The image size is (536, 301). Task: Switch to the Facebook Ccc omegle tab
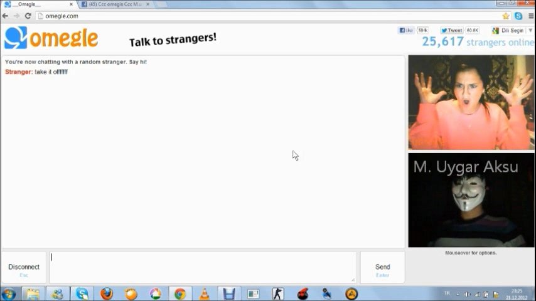tap(114, 4)
